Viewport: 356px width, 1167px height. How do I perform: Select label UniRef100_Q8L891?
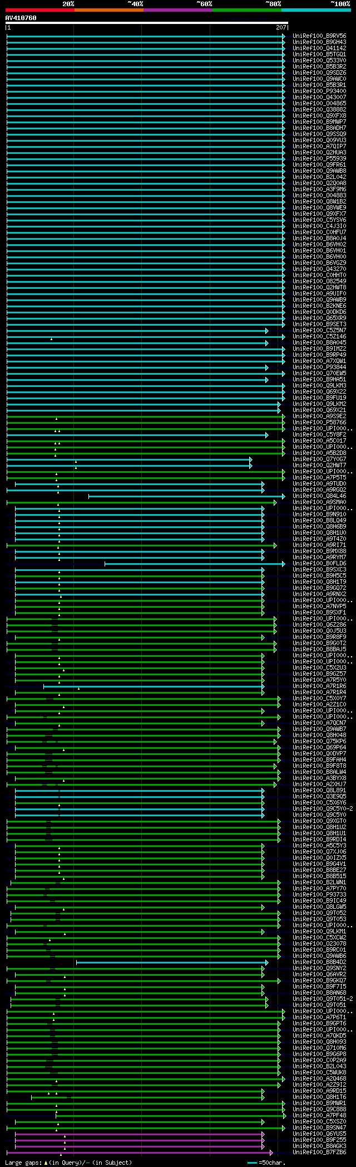pos(319,790)
